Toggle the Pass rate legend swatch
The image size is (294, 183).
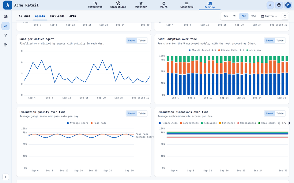click(92, 123)
